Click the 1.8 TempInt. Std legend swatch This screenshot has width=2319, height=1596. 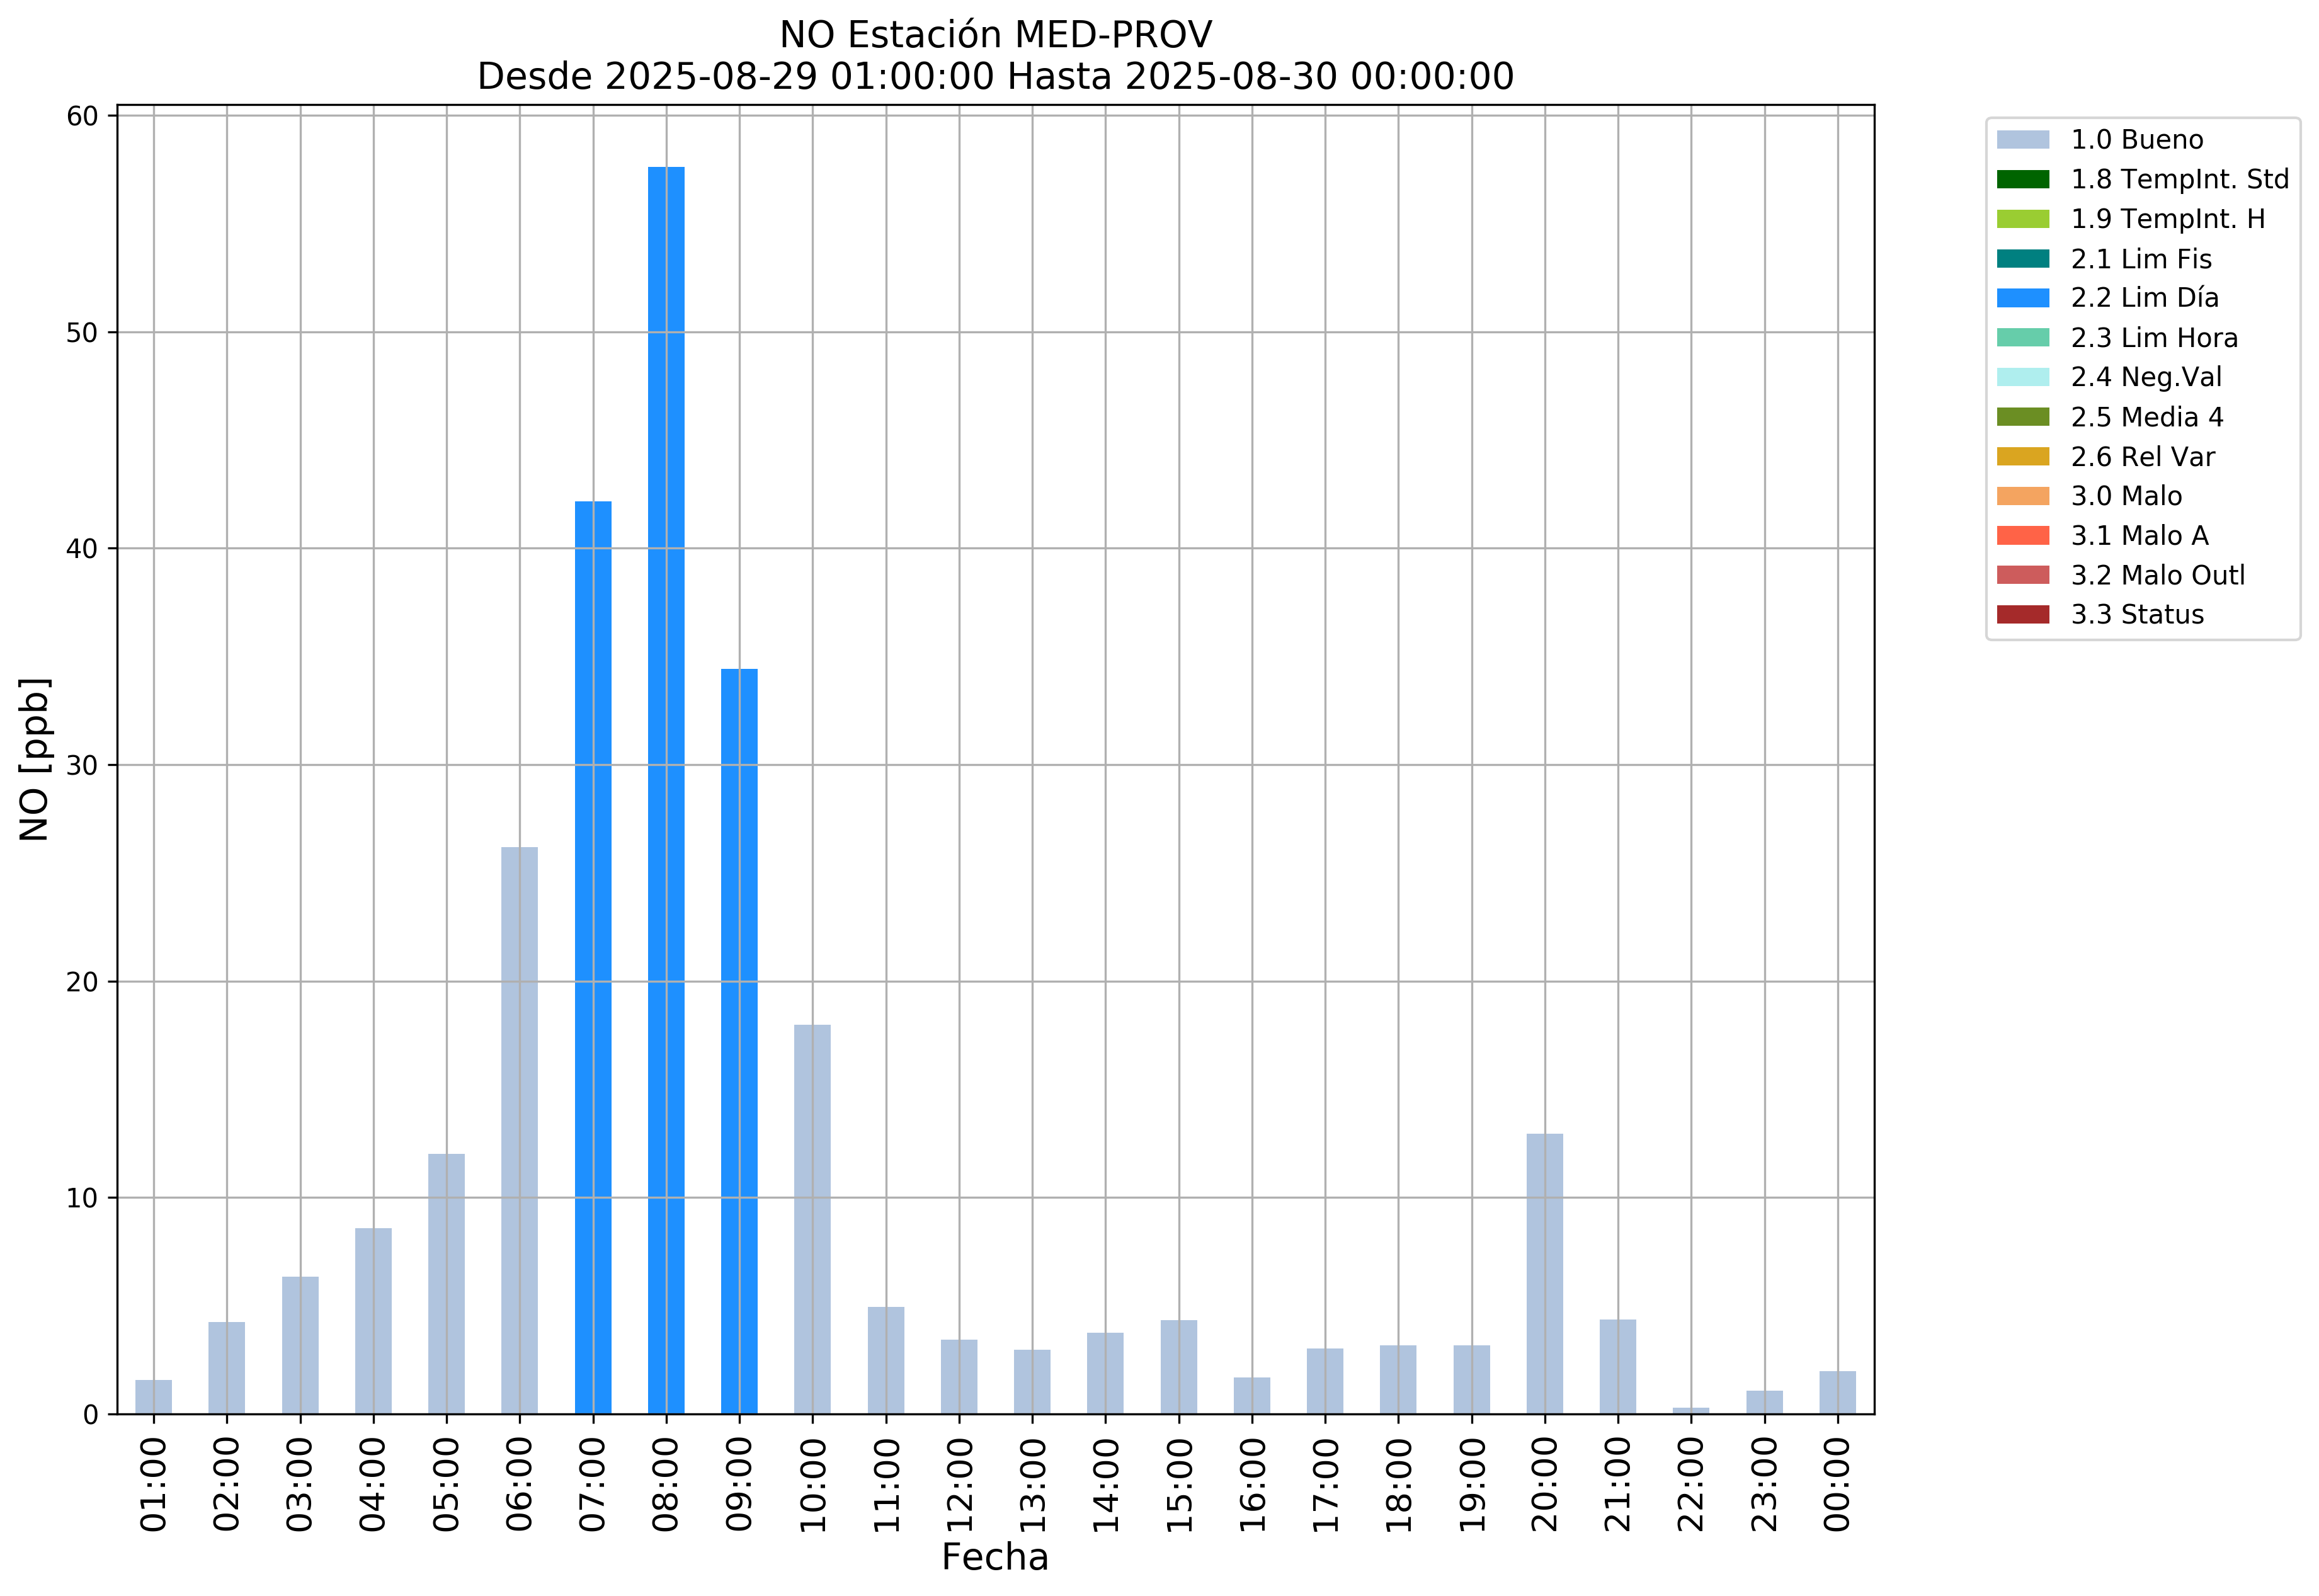2022,180
